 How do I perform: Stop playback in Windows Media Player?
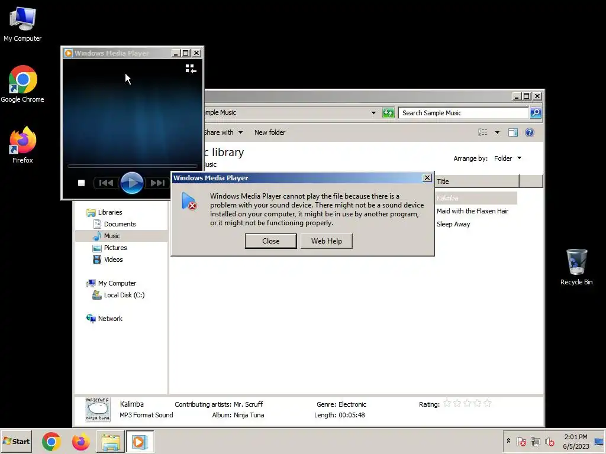(81, 183)
